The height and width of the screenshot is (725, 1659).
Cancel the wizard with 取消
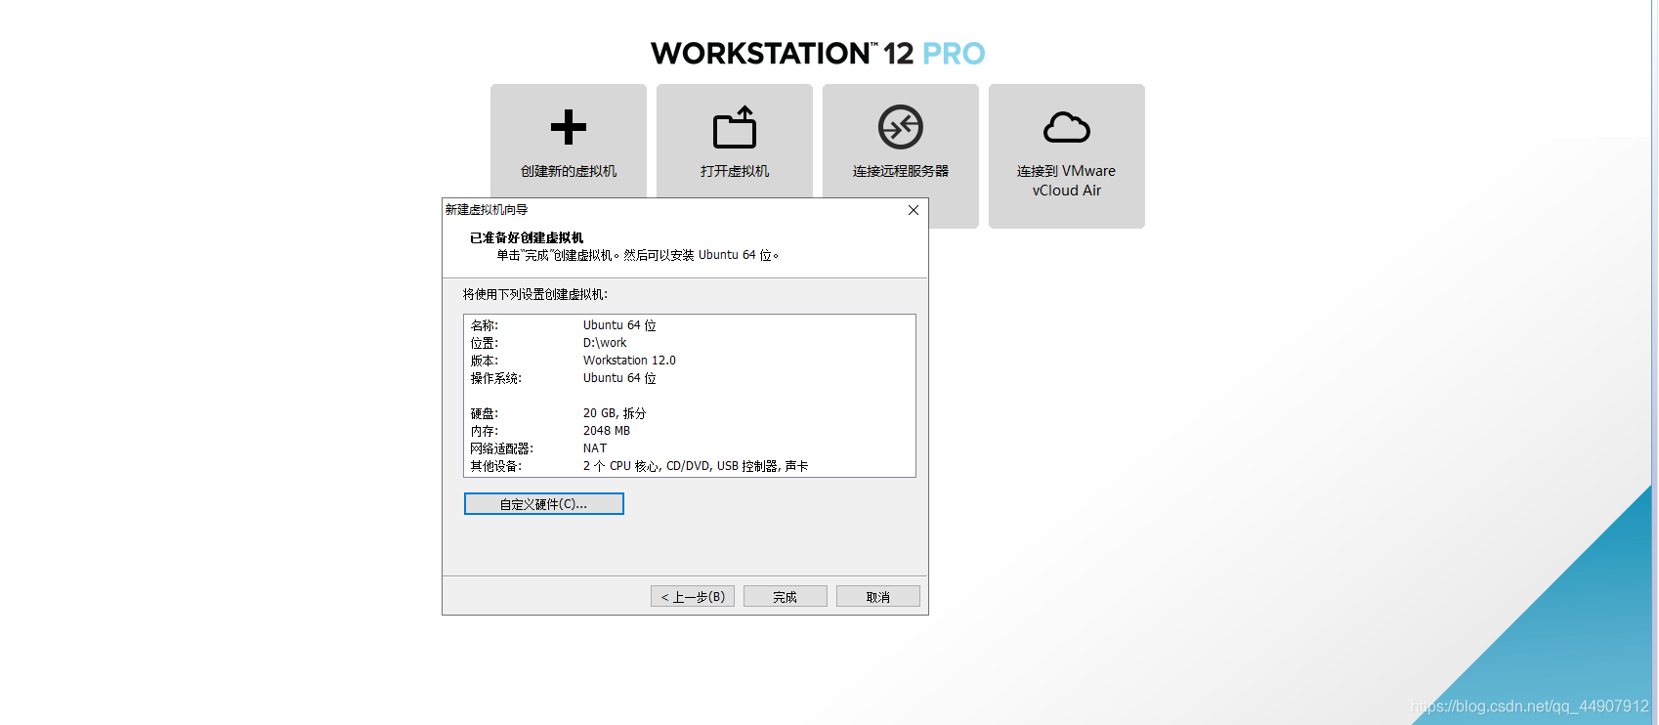pos(878,596)
